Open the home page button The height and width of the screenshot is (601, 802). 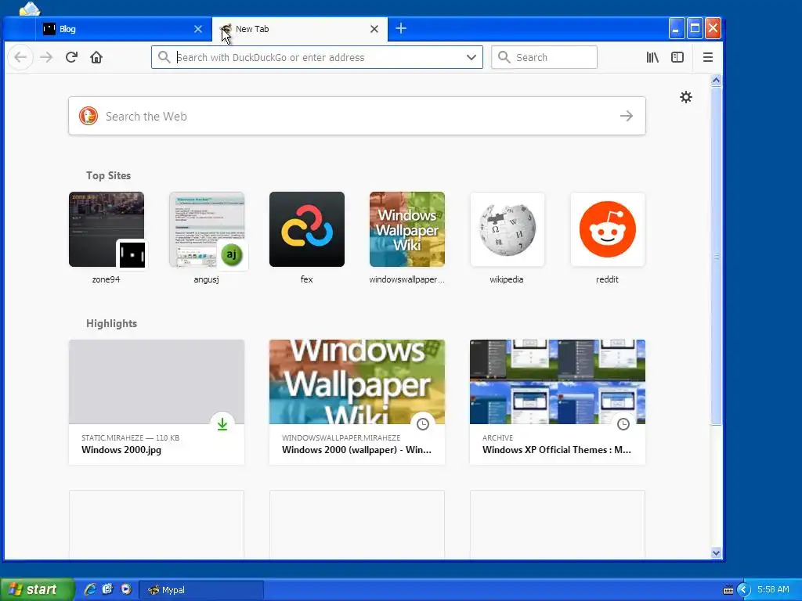[96, 57]
